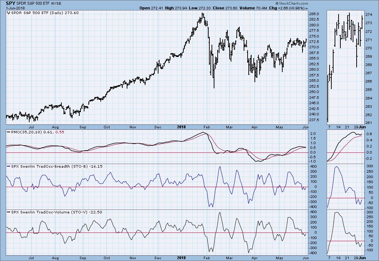Click the bar-chart icon before SPDR S&P 500 ETF (Daily)
The height and width of the screenshot is (261, 379).
tap(8, 13)
